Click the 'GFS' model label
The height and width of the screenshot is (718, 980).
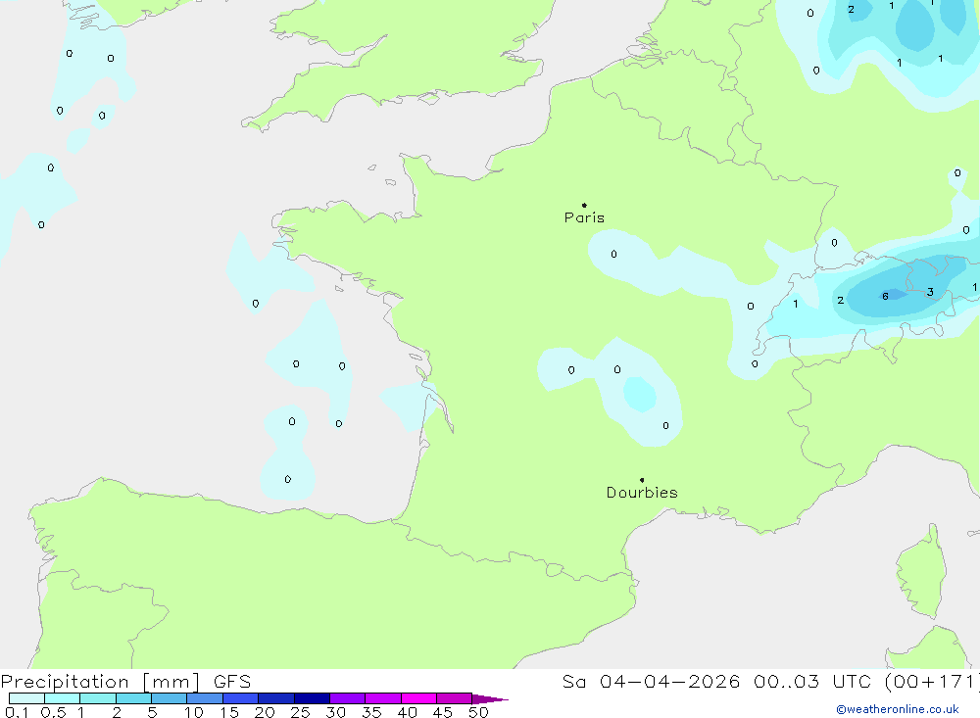click(x=232, y=681)
